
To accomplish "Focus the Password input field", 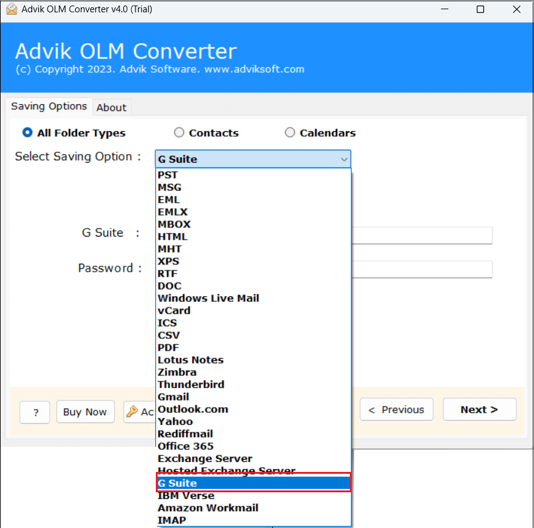I will pyautogui.click(x=422, y=269).
